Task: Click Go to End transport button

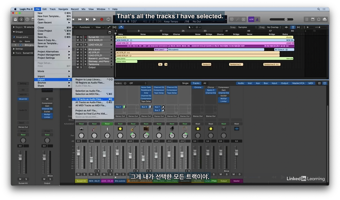Action: (87, 19)
